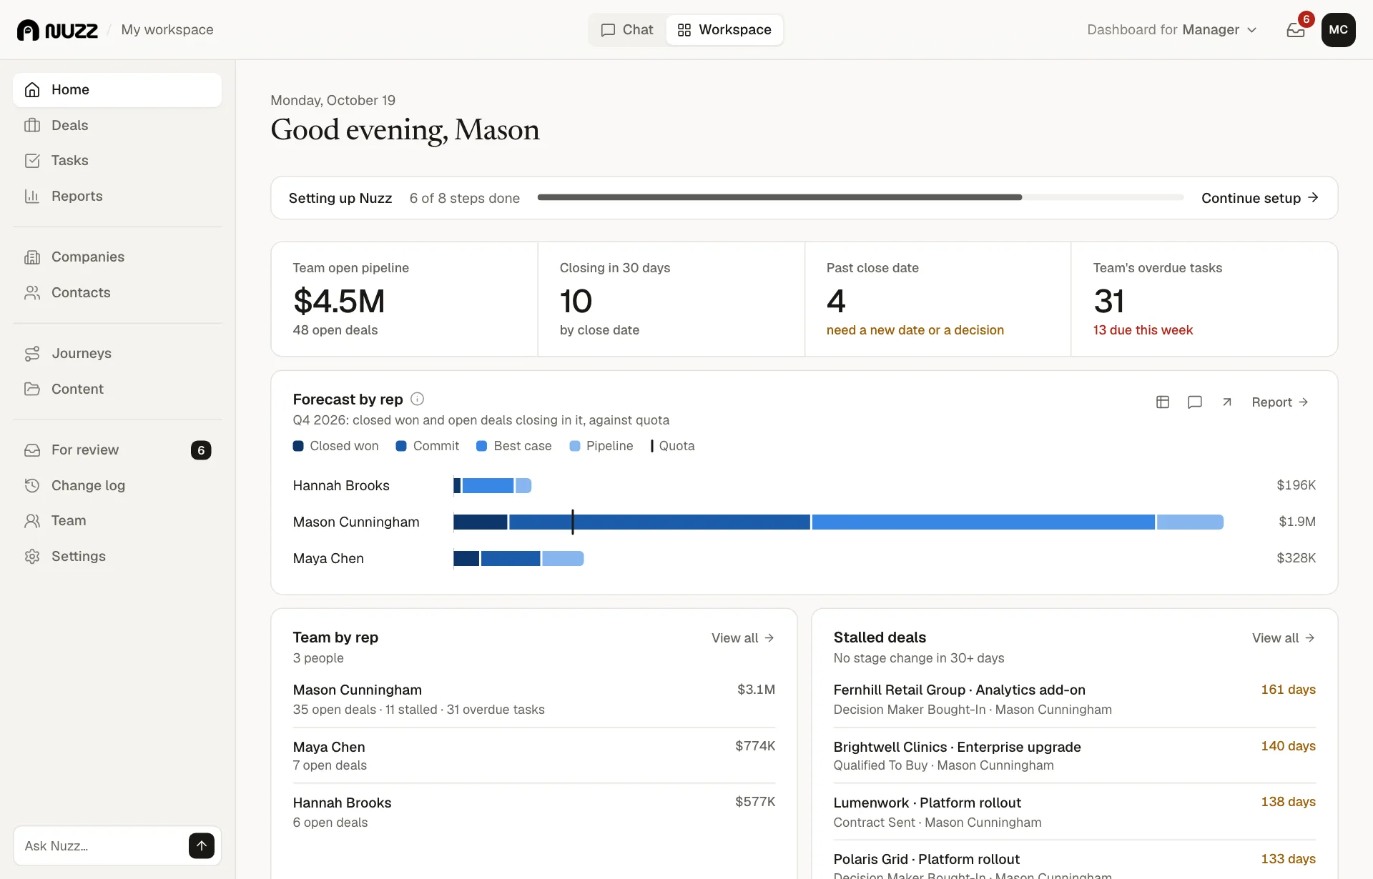Click View all for Stalled deals
1373x879 pixels.
[x=1283, y=638]
